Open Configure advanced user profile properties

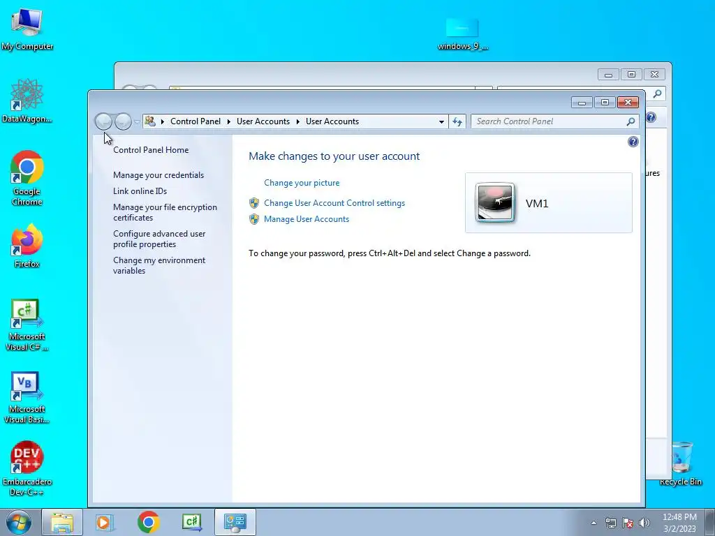click(x=159, y=239)
